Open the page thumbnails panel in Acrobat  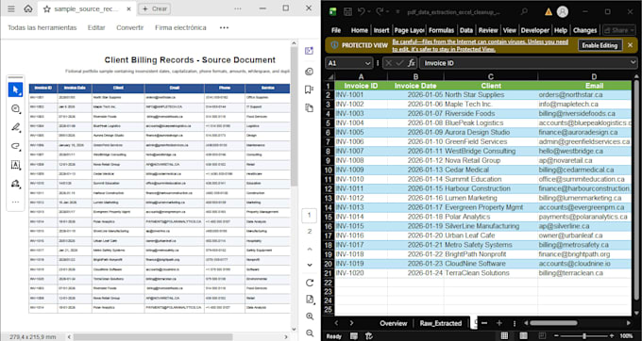tap(309, 107)
